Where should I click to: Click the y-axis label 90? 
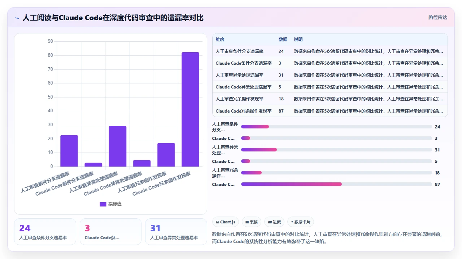tap(50, 41)
